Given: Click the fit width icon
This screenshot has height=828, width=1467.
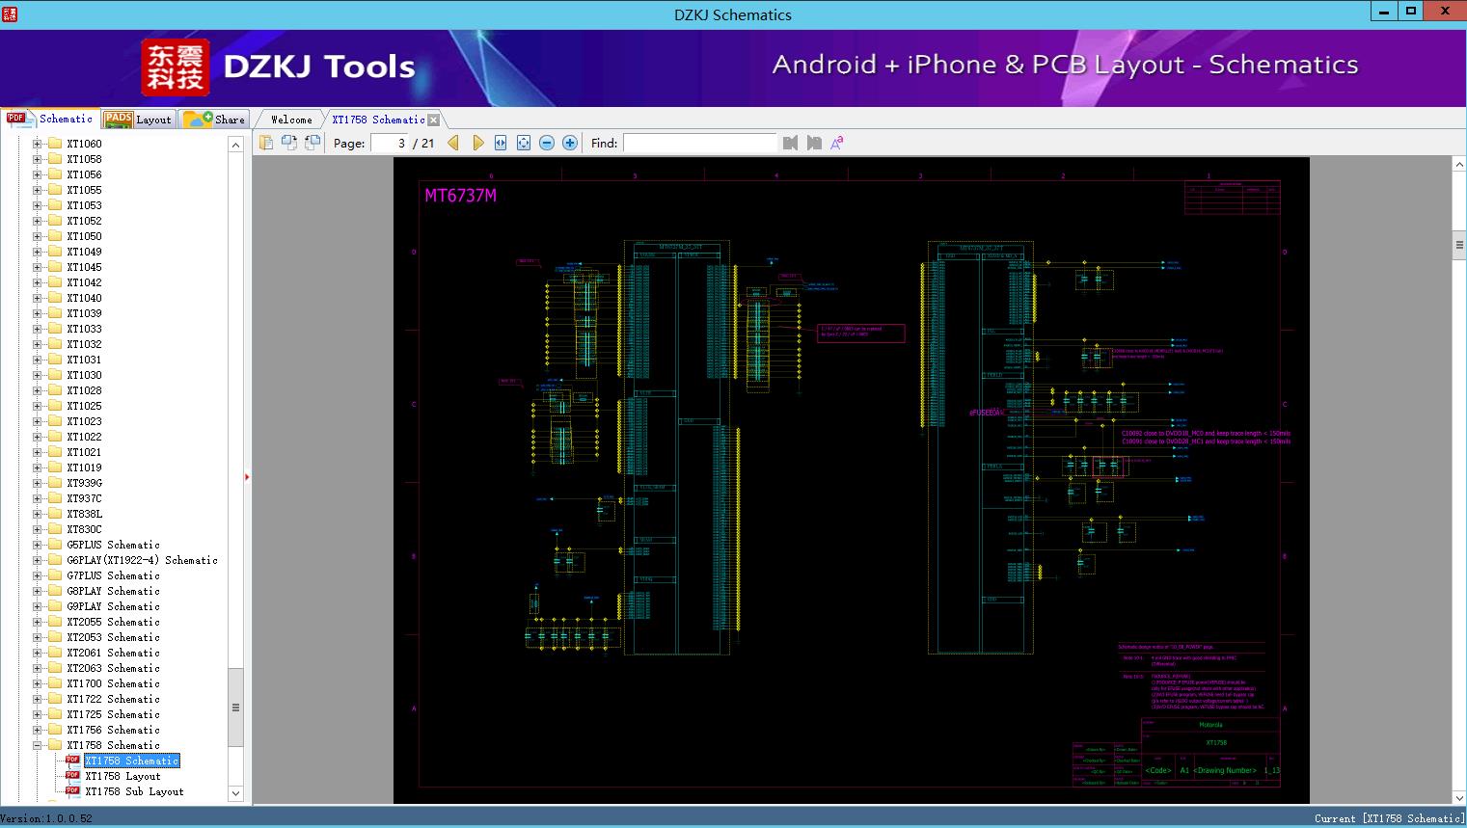Looking at the screenshot, I should (x=501, y=143).
